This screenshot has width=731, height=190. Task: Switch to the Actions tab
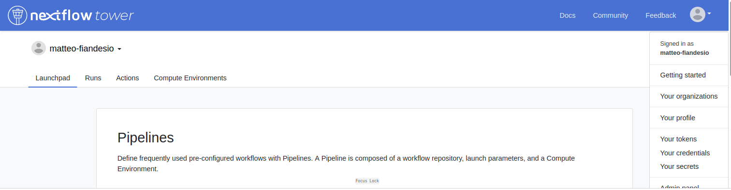(x=128, y=78)
